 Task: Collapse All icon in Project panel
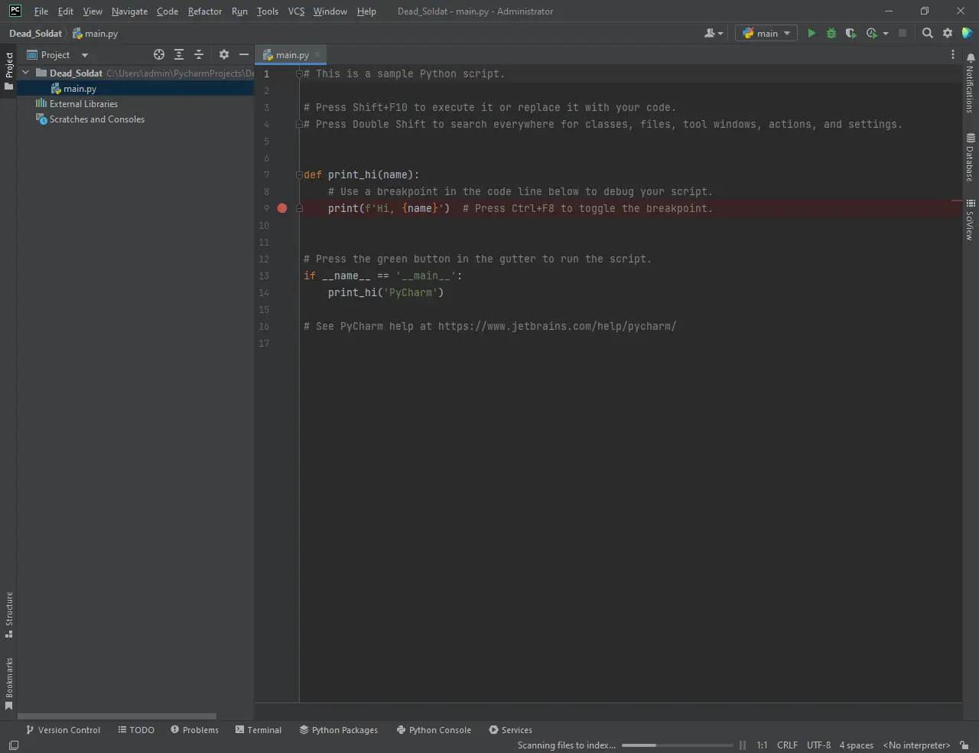pos(199,54)
